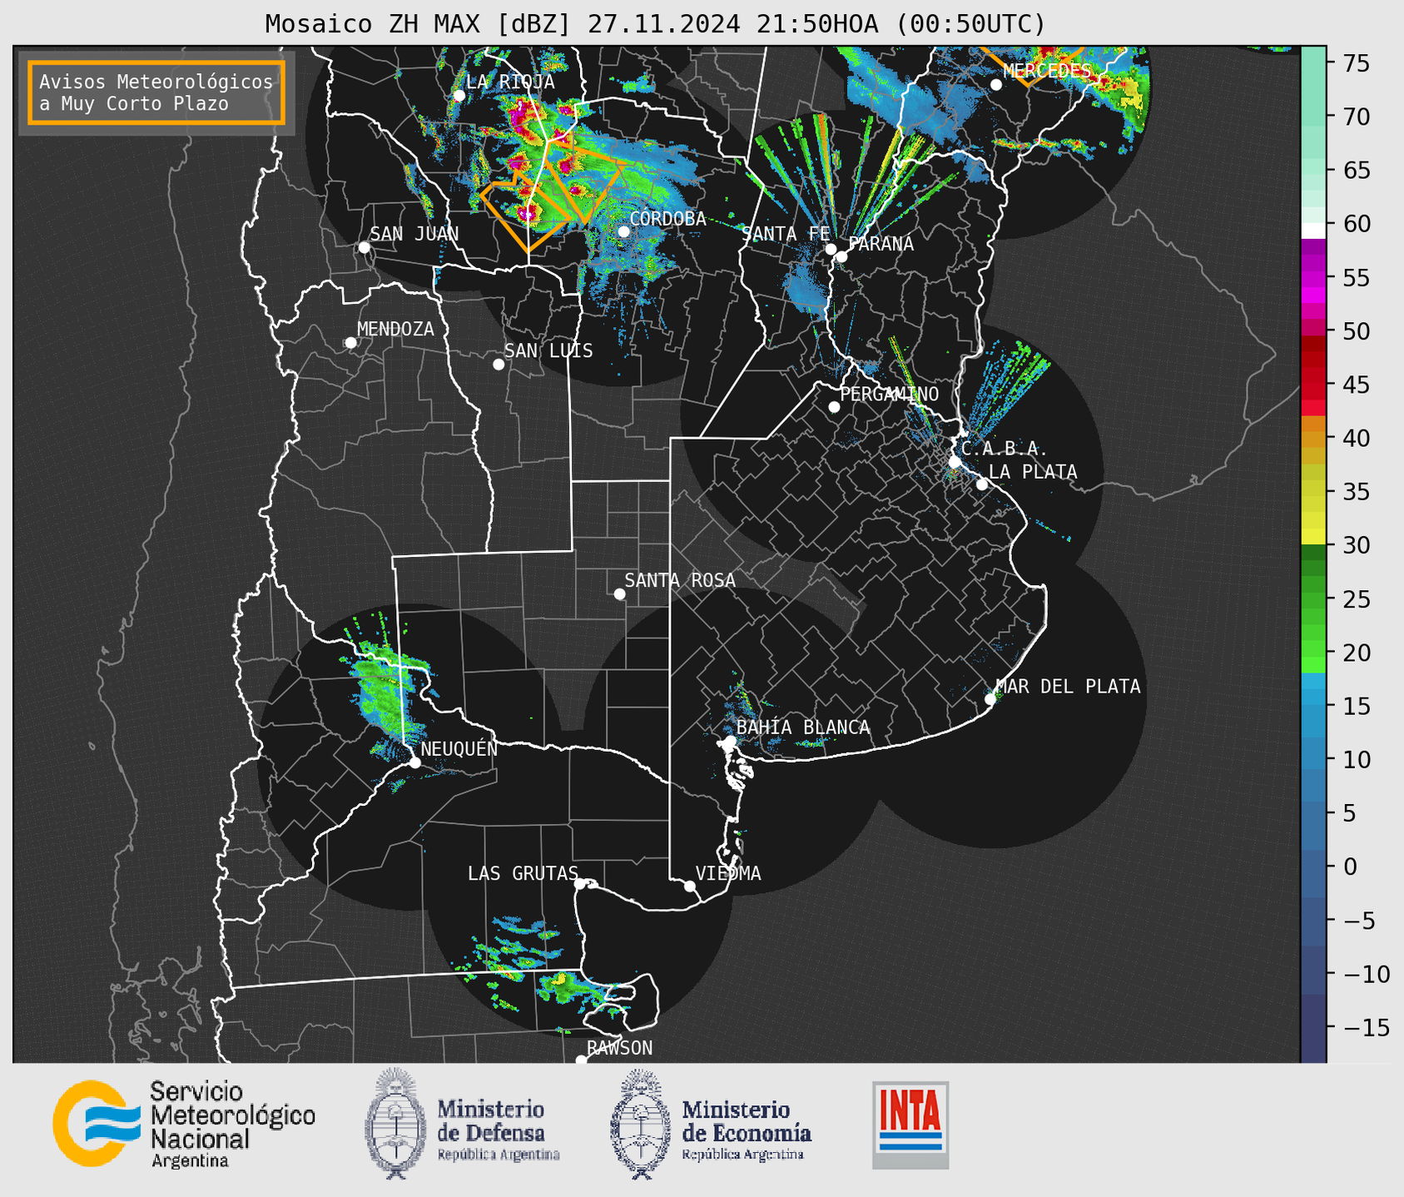Click the "65" label on the color scale
This screenshot has height=1197, width=1404.
pos(1356,171)
